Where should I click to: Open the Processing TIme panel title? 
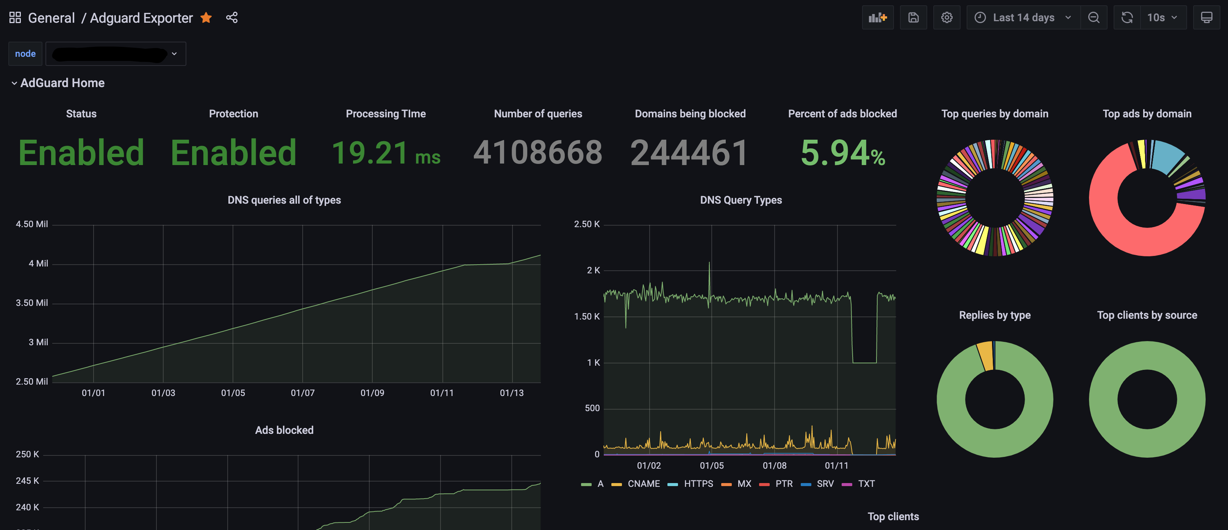[x=386, y=114]
